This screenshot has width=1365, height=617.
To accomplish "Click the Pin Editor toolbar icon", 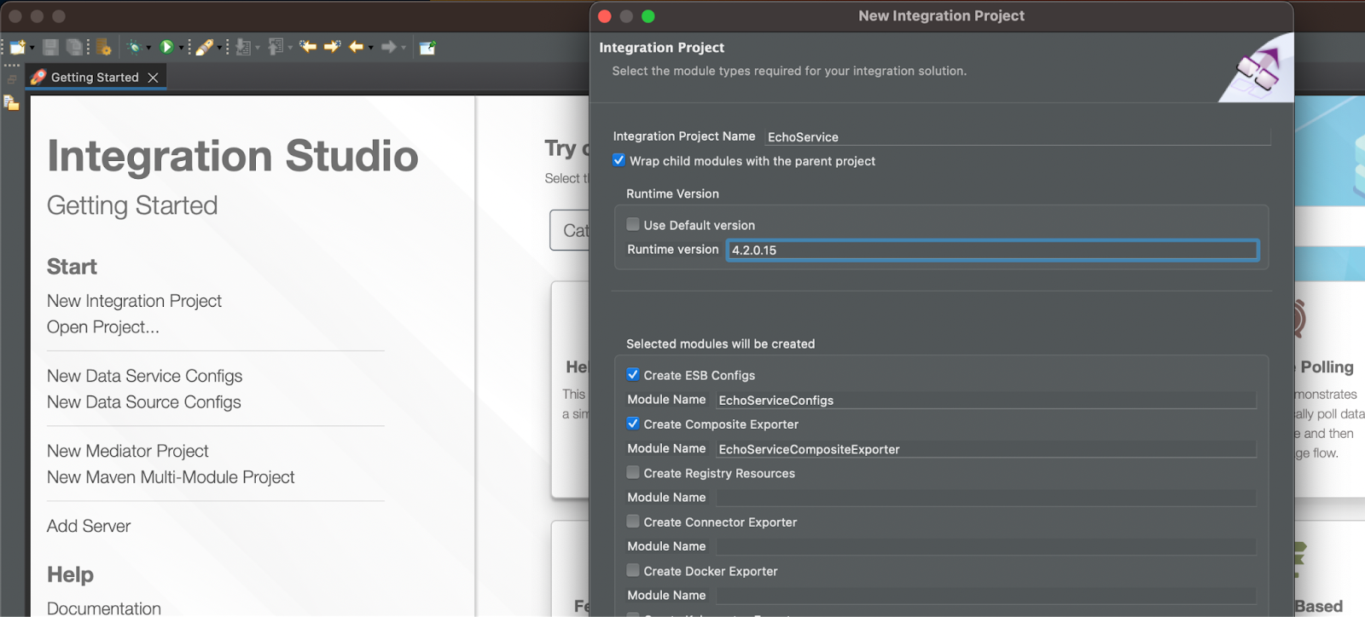I will tap(427, 48).
